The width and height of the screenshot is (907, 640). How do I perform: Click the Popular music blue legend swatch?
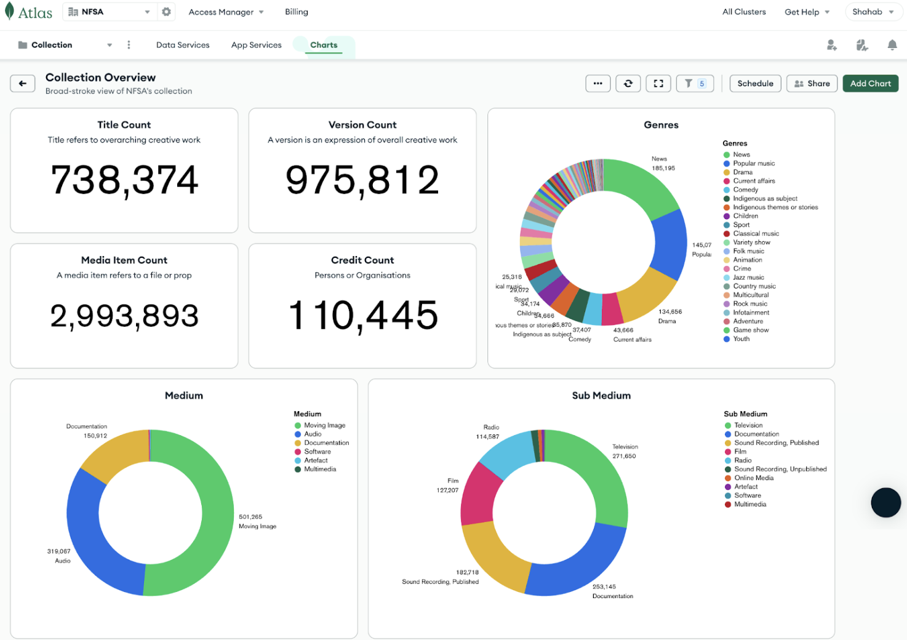click(x=727, y=164)
